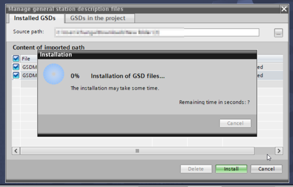Click the Delete button
293x187 pixels.
pos(196,169)
